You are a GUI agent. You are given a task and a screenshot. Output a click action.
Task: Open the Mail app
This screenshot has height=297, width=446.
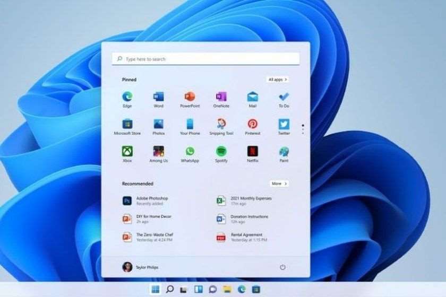(x=253, y=100)
